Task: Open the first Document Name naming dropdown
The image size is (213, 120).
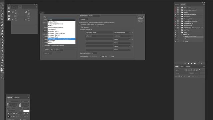Action: [x=122, y=33]
